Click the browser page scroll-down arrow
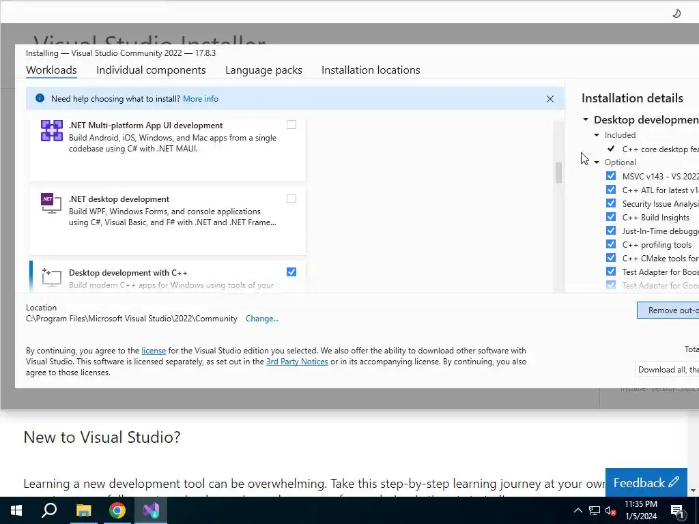 (x=694, y=491)
